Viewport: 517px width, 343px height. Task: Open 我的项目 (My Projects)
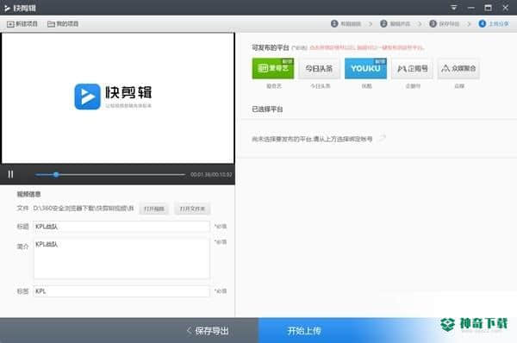click(63, 24)
